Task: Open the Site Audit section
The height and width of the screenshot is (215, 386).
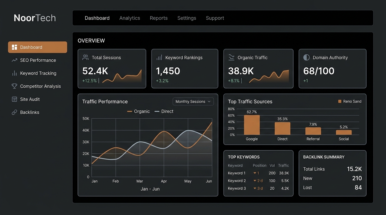Action: (x=38, y=99)
